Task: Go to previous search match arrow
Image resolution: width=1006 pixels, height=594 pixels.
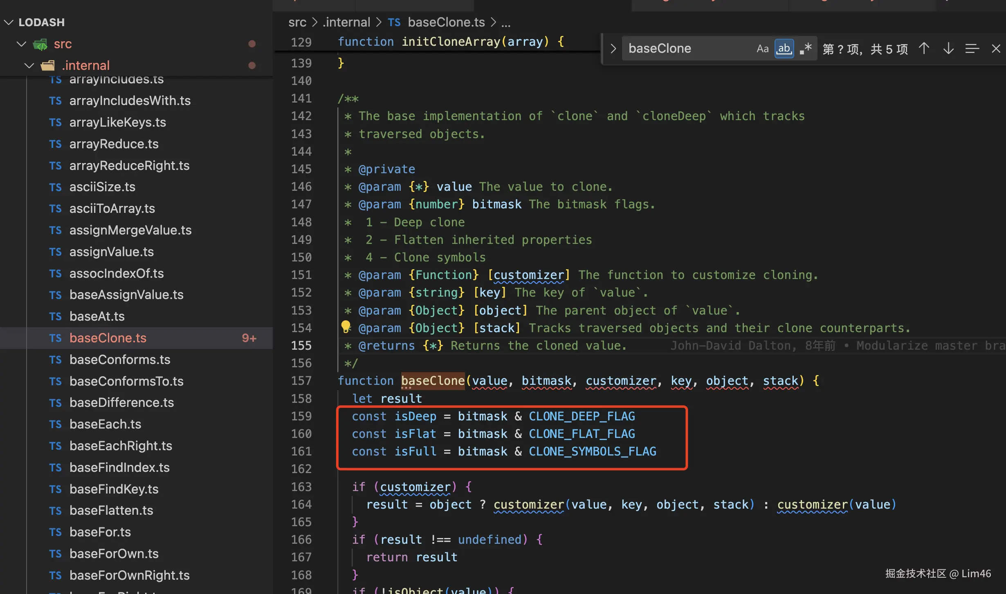Action: (x=924, y=49)
